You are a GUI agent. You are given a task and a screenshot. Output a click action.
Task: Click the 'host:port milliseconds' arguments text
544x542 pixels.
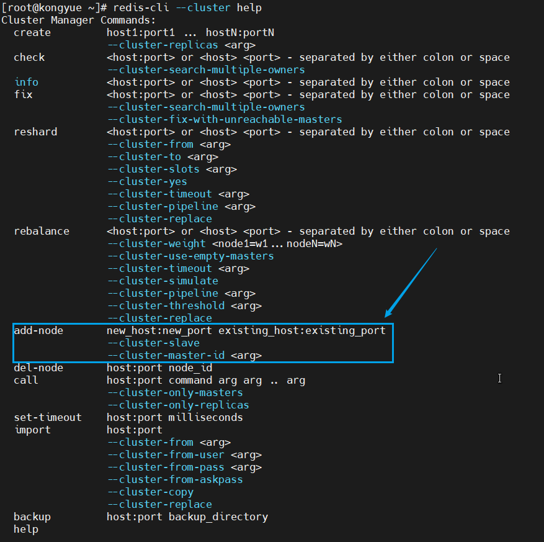(x=174, y=418)
